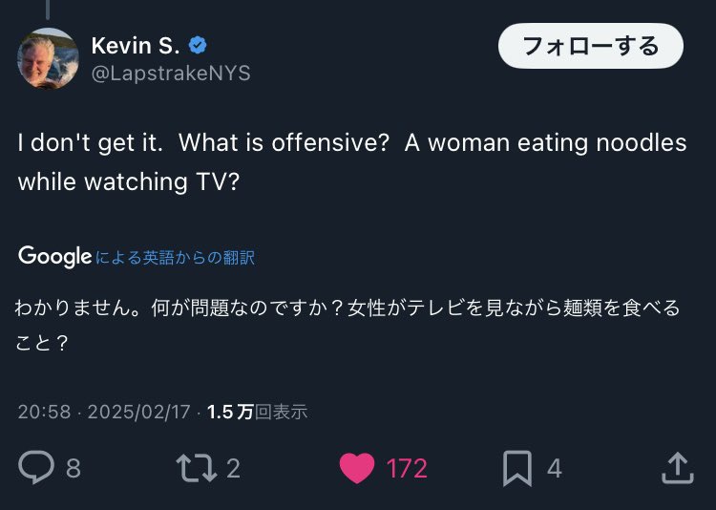Click the Google logo in translation line
Image resolution: width=716 pixels, height=510 pixels.
click(x=54, y=256)
